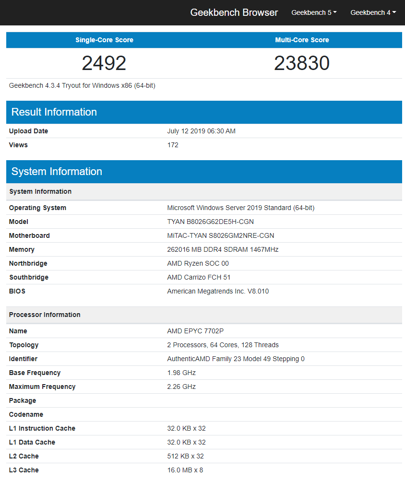Click the Result Information section heading
This screenshot has height=481, width=405.
click(54, 112)
